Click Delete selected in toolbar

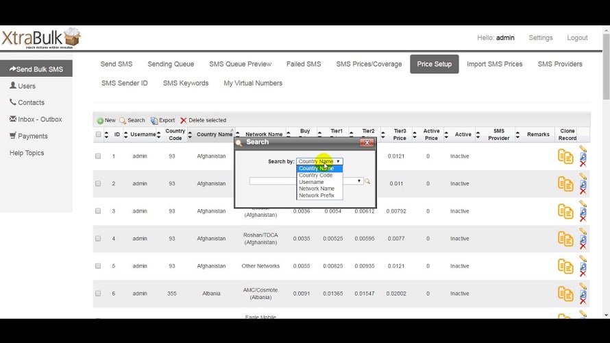point(203,120)
